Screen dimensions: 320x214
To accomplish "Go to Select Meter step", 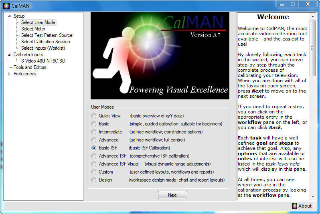I will tap(33, 29).
